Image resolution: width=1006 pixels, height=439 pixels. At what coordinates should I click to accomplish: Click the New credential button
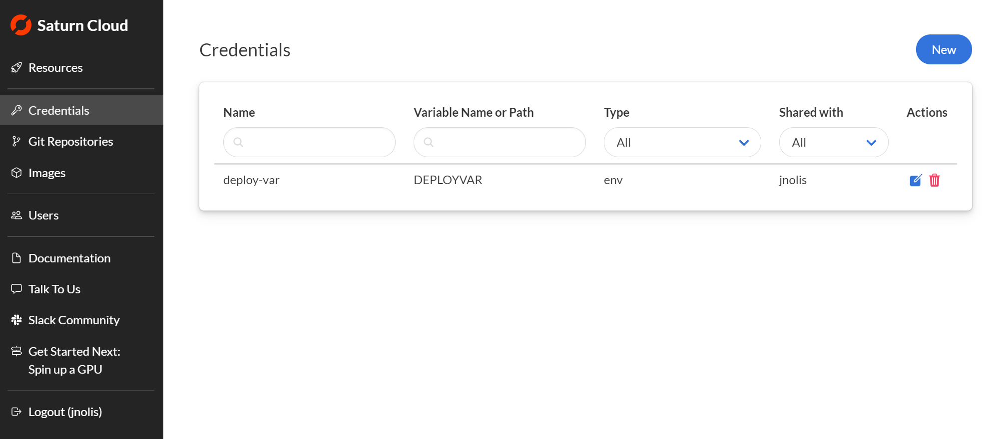point(943,49)
